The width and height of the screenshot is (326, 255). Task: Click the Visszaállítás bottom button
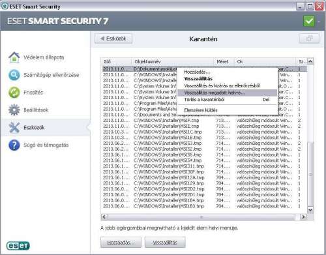tap(165, 243)
